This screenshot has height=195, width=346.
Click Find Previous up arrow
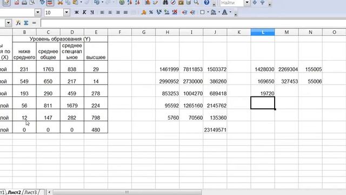pyautogui.click(x=262, y=2)
